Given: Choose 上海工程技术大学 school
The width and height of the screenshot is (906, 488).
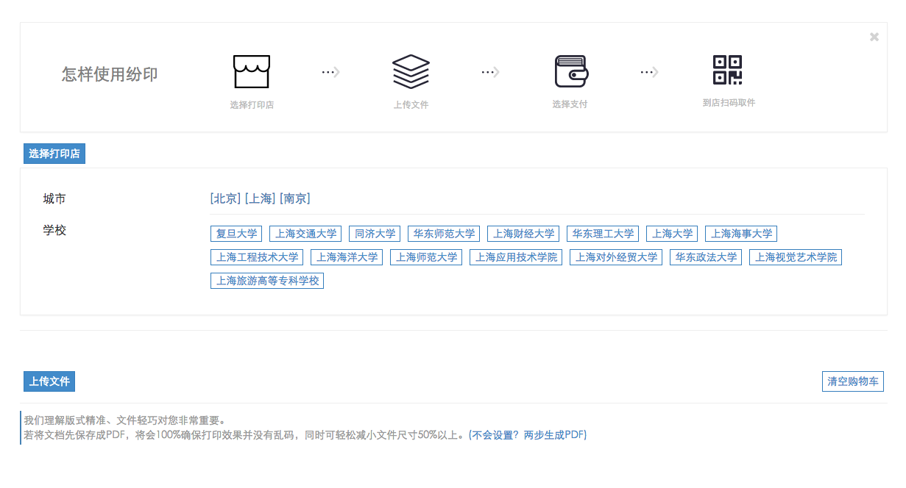Looking at the screenshot, I should pos(257,257).
